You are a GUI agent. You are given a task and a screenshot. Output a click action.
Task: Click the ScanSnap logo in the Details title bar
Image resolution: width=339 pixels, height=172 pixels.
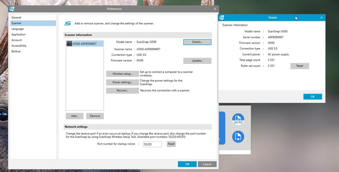click(x=222, y=18)
